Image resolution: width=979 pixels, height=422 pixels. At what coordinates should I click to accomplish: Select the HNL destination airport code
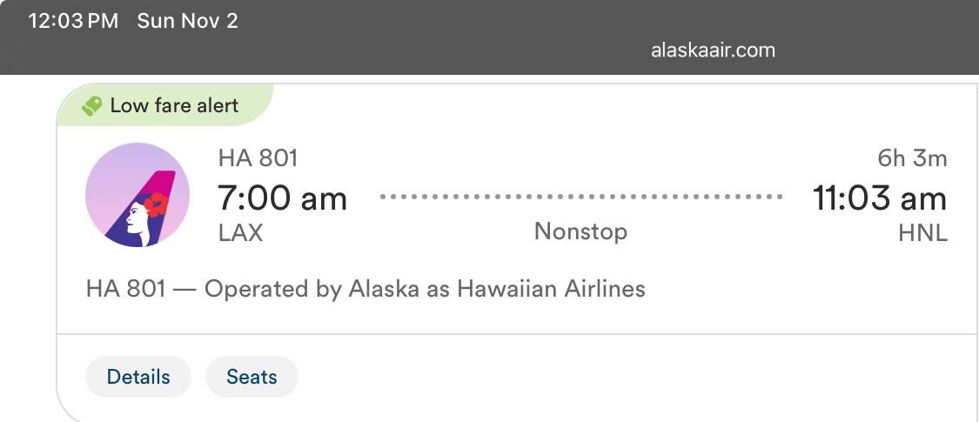click(x=922, y=233)
